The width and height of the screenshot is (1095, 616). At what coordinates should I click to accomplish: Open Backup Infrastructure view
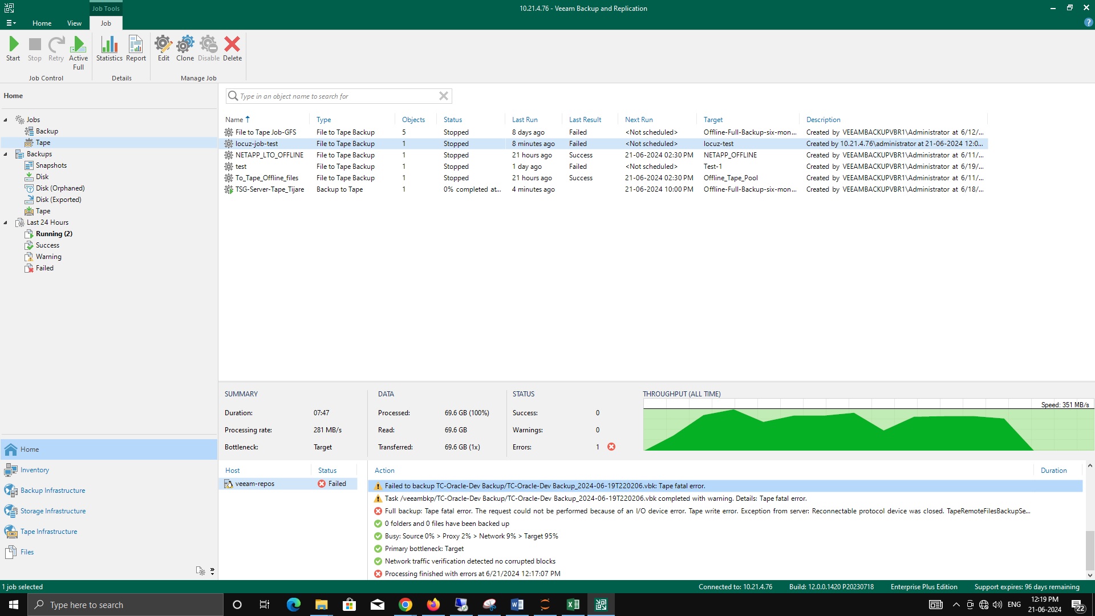pyautogui.click(x=52, y=491)
